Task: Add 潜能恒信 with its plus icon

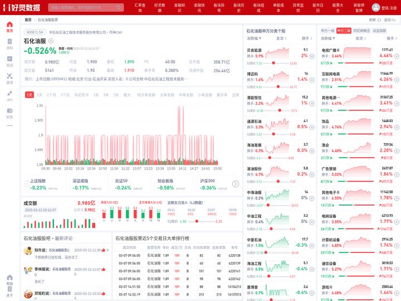Action: pyautogui.click(x=312, y=104)
